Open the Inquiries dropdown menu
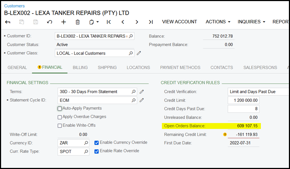Screen dimensions: 290x169 coord(251,22)
